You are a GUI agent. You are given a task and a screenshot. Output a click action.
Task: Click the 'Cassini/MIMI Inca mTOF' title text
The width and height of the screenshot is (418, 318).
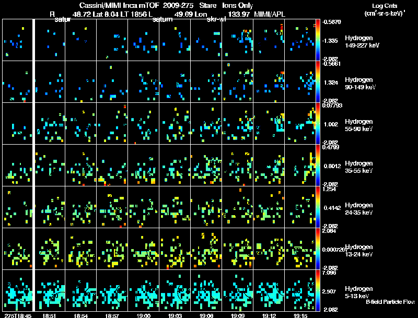[x=119, y=5]
